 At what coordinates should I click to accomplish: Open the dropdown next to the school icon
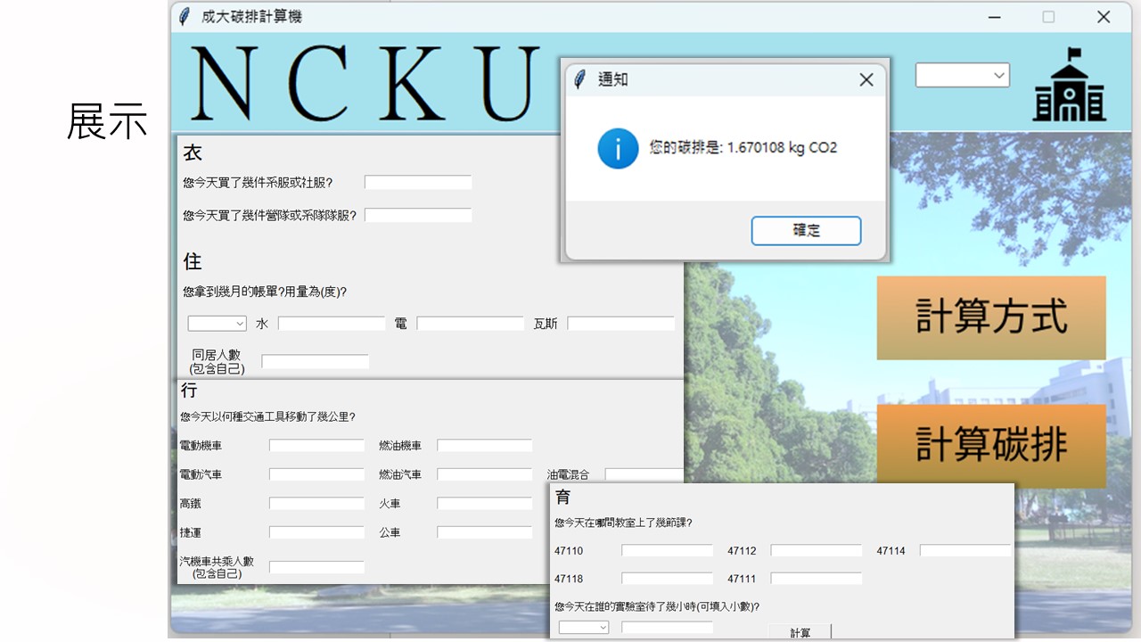(x=962, y=76)
